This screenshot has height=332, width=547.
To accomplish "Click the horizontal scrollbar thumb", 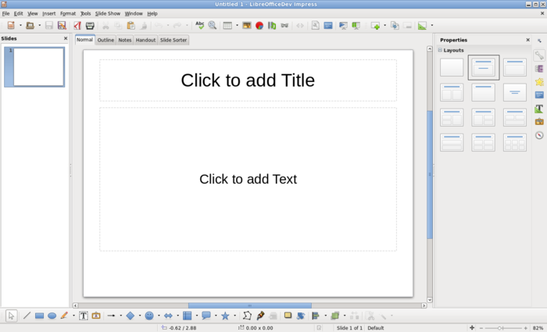I will (250, 305).
